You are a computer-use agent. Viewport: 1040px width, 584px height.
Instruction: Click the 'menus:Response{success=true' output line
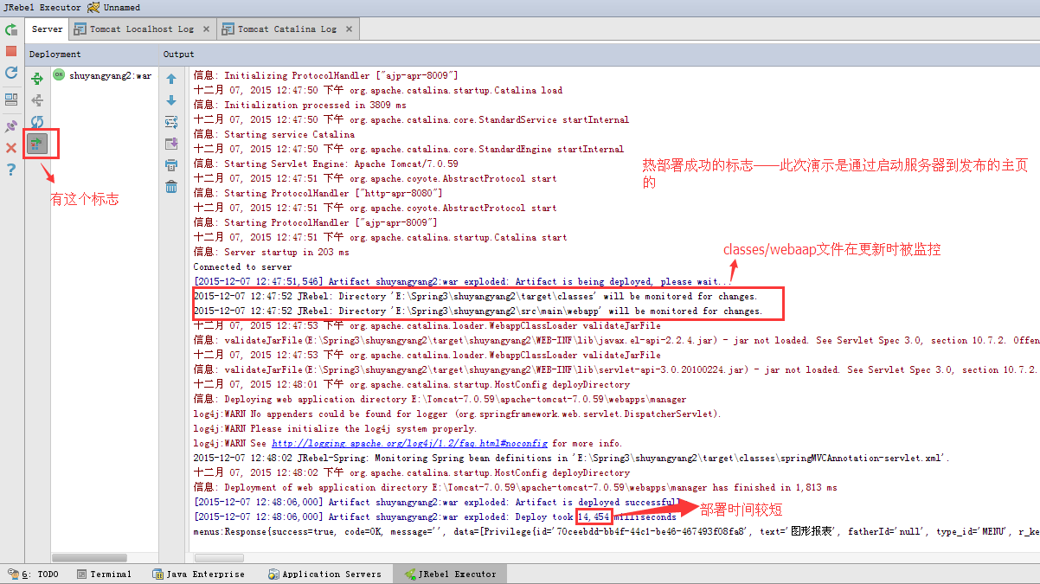[616, 531]
